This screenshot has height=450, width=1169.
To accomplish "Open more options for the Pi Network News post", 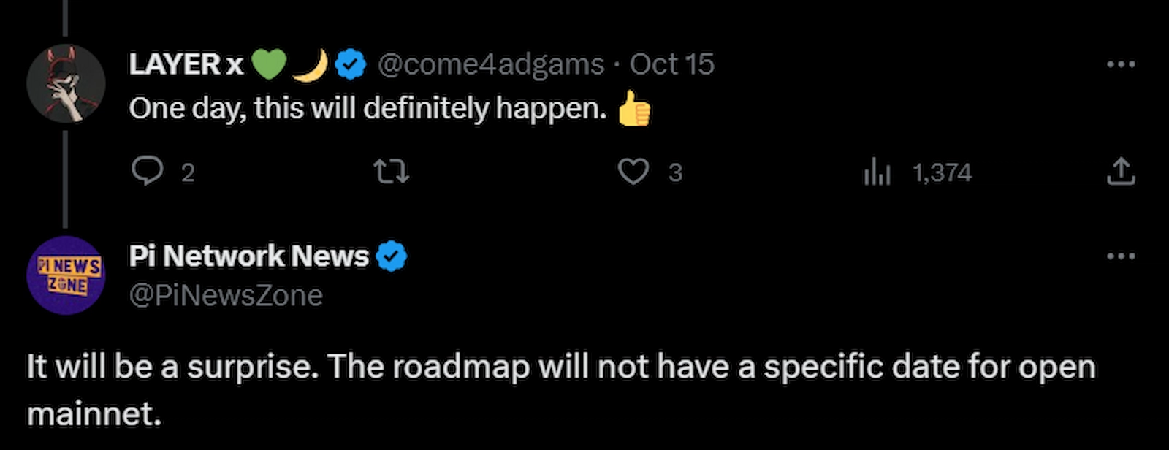I will 1121,256.
